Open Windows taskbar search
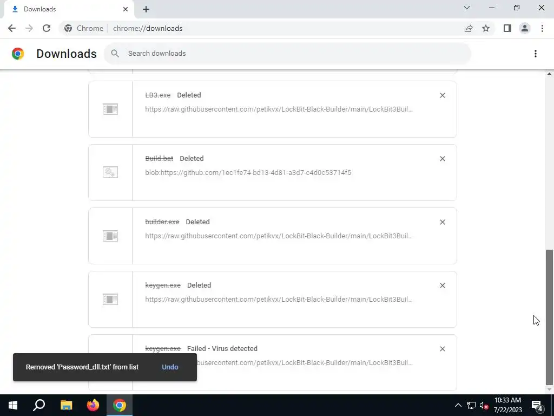The height and width of the screenshot is (416, 554). click(39, 405)
